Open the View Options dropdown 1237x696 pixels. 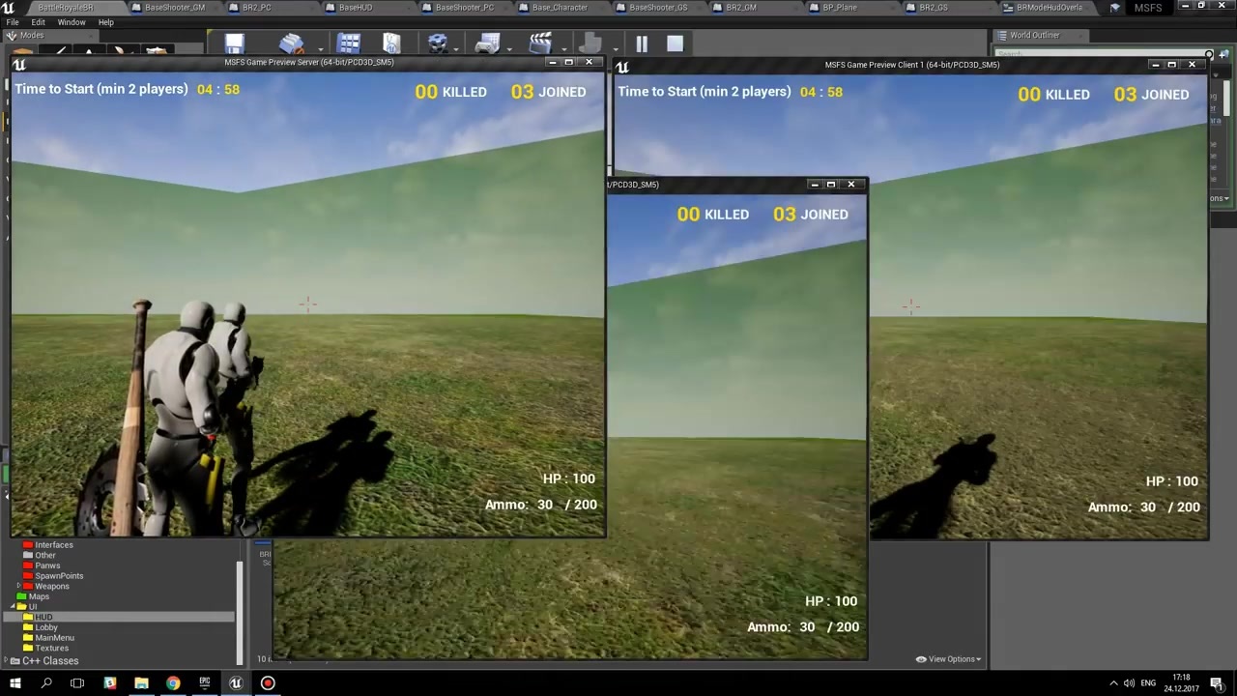(x=948, y=659)
